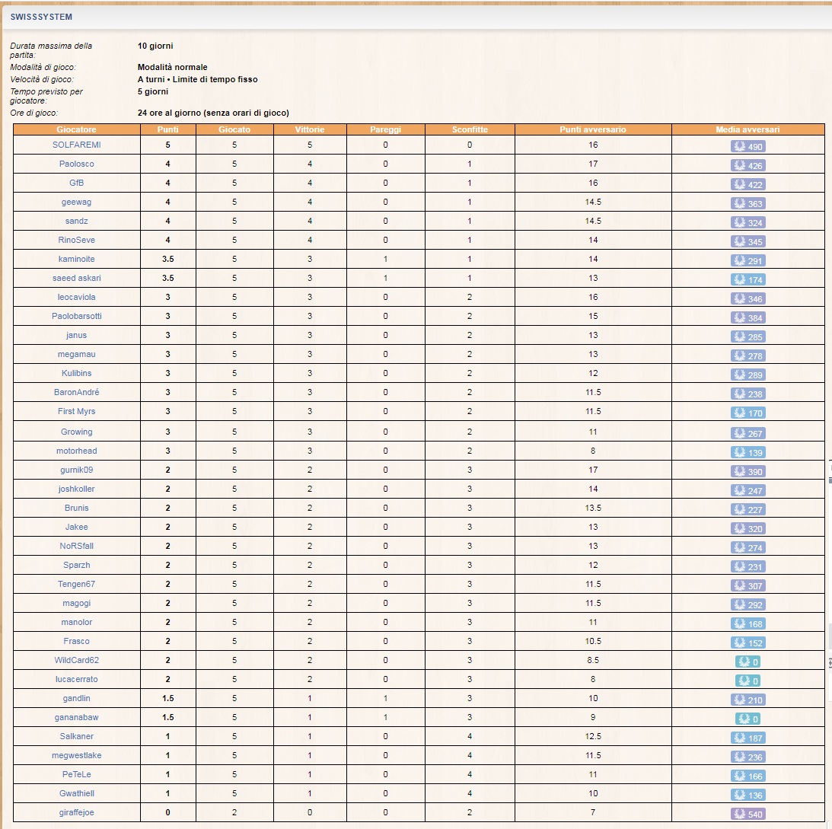The image size is (832, 829).
Task: View the megwestlake player profile
Action: 76,755
